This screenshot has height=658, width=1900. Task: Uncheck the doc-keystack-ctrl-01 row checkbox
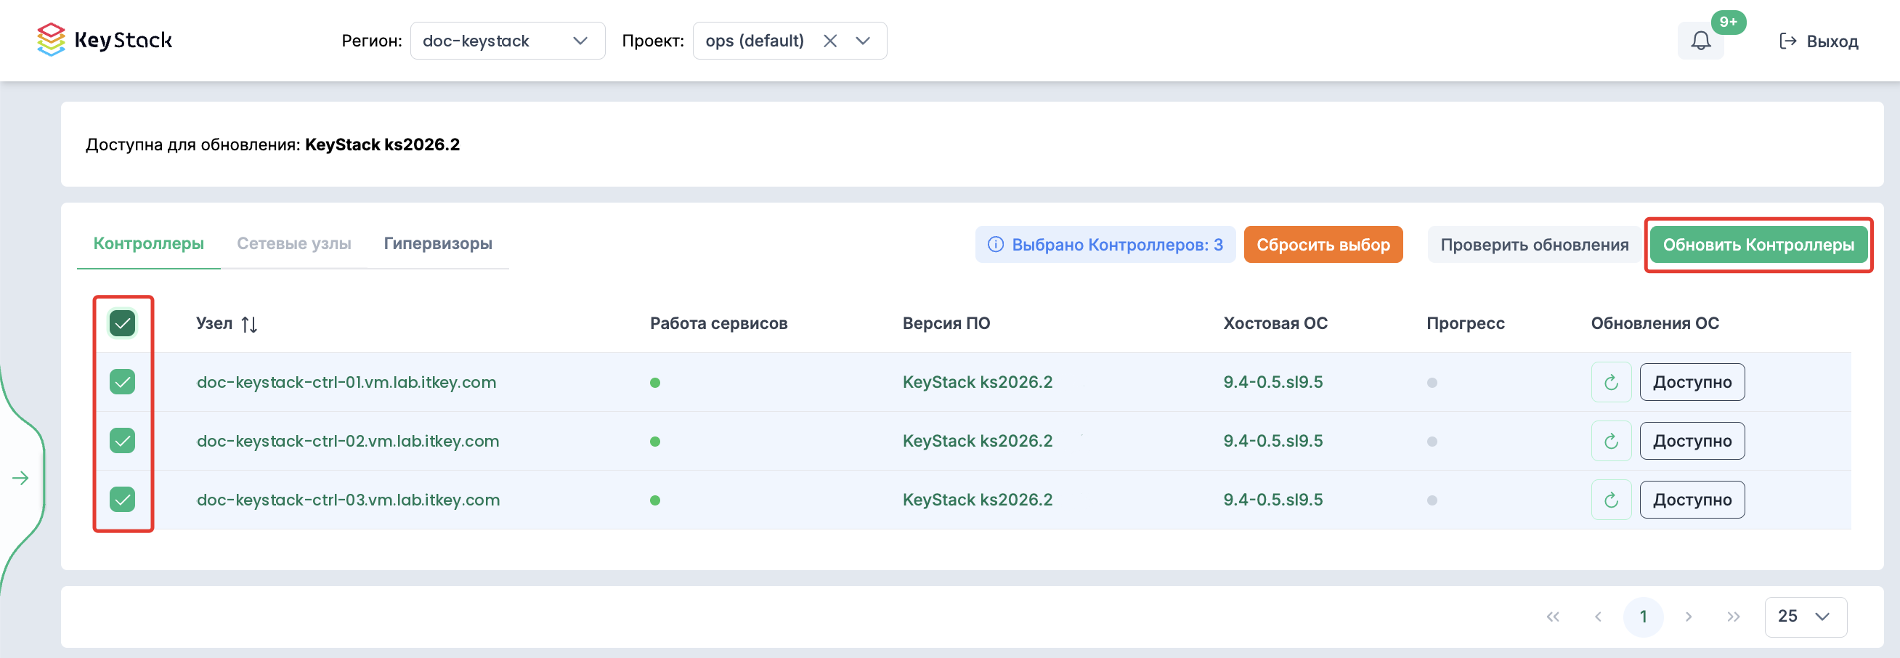[x=123, y=382]
